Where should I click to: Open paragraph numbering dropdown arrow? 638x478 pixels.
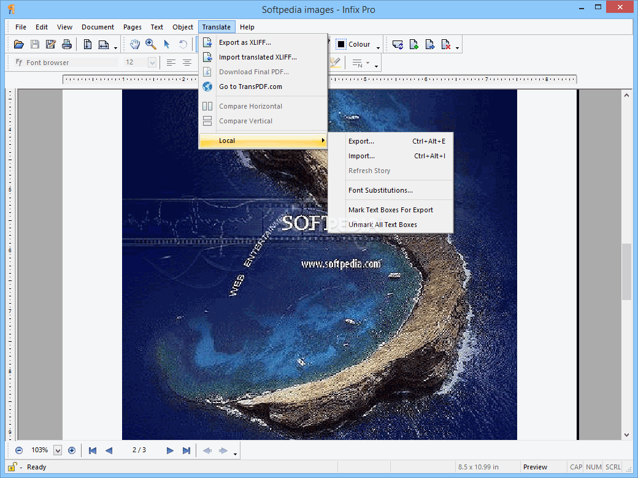[367, 63]
